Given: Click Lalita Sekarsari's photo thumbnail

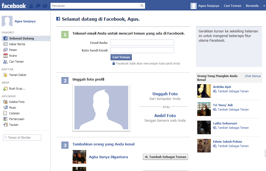Looking at the screenshot, I should pos(204,127).
